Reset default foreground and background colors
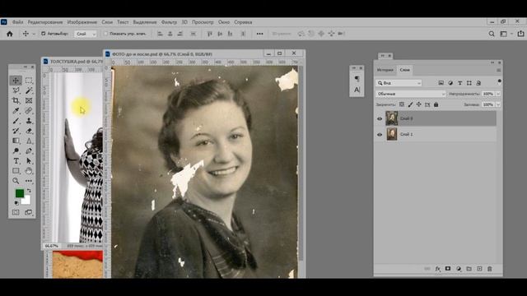 coord(16,203)
